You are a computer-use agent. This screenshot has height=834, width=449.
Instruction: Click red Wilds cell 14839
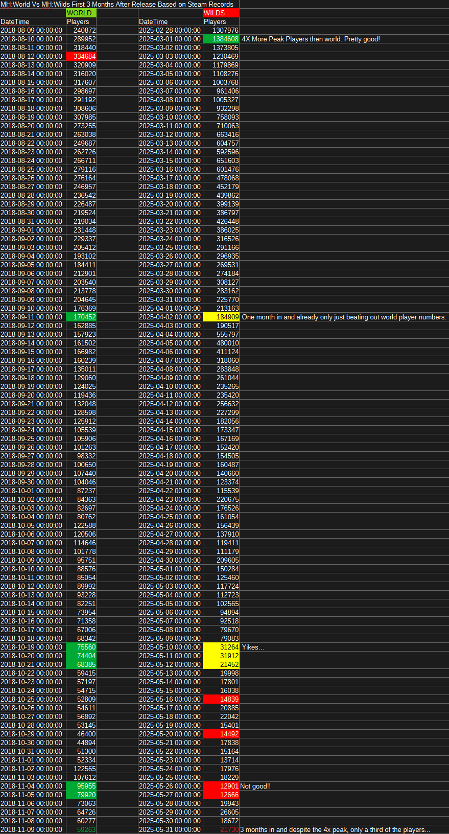(x=221, y=699)
